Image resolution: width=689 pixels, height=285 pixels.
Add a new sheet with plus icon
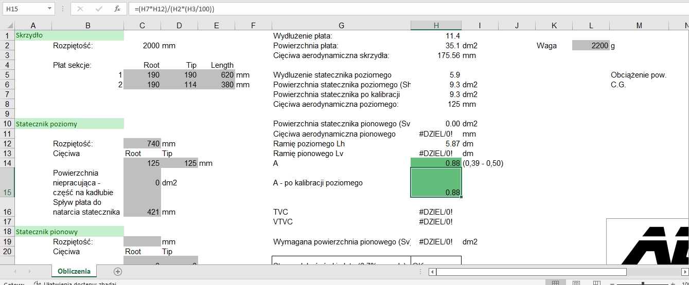(x=118, y=271)
